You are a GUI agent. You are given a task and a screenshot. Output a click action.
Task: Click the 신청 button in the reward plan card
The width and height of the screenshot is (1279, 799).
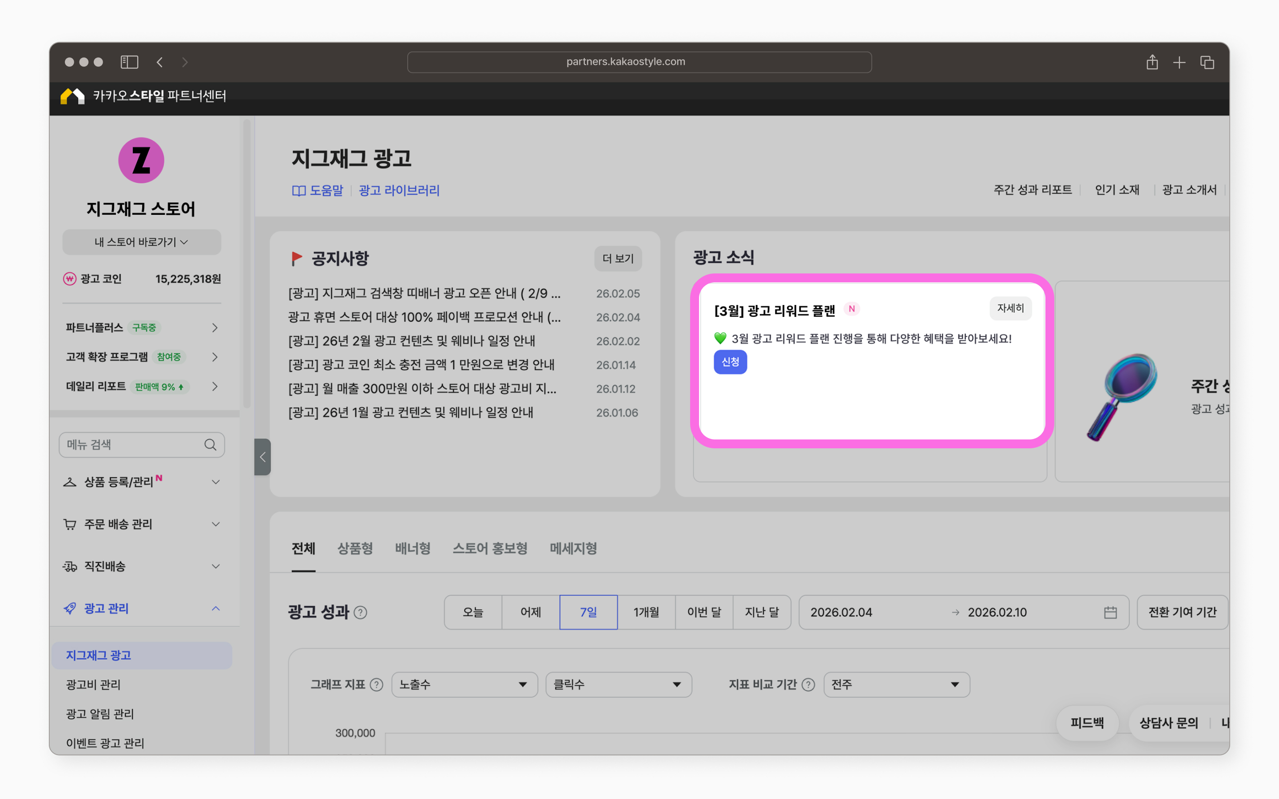(x=730, y=362)
